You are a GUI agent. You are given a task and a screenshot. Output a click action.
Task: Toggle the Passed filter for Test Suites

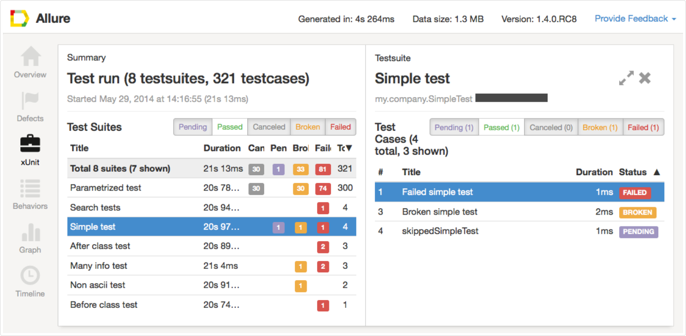point(230,127)
